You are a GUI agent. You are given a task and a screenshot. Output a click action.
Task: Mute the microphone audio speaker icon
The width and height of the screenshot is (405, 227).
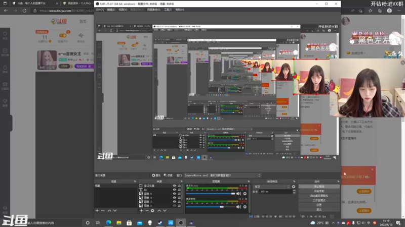pyautogui.click(x=238, y=194)
